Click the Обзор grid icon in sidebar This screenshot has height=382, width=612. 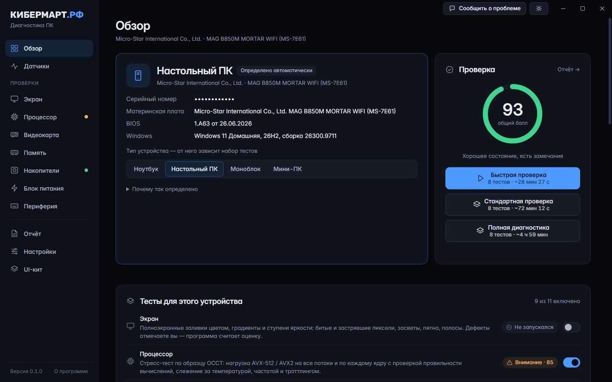click(x=14, y=48)
